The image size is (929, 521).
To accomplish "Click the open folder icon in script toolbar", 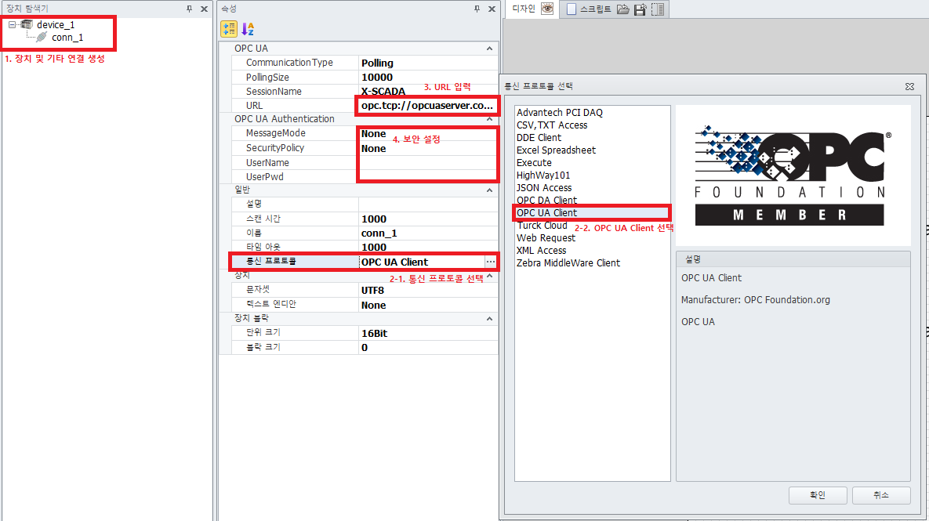I will tap(622, 9).
